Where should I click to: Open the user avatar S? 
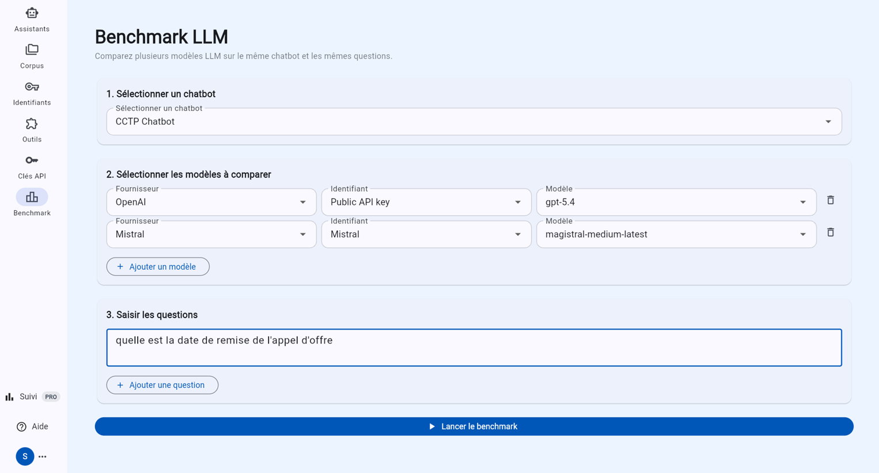pyautogui.click(x=25, y=456)
